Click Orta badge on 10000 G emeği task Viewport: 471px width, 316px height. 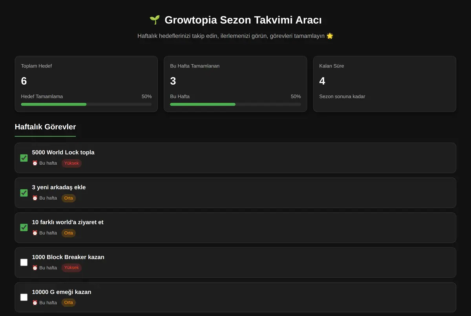[69, 303]
